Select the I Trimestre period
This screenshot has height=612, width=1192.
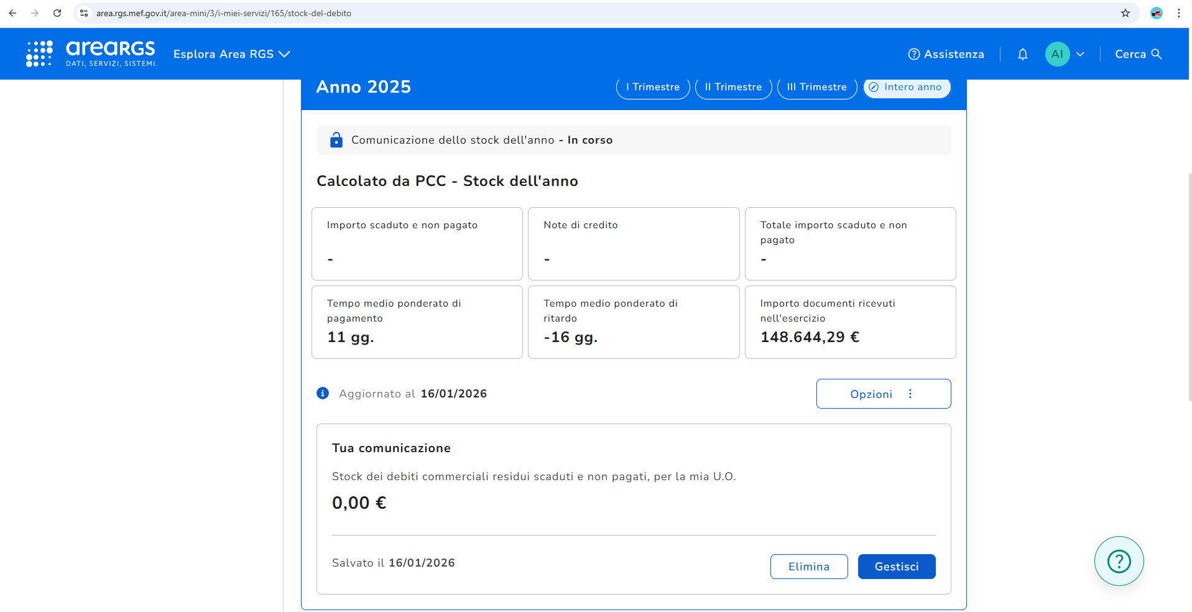(x=652, y=87)
